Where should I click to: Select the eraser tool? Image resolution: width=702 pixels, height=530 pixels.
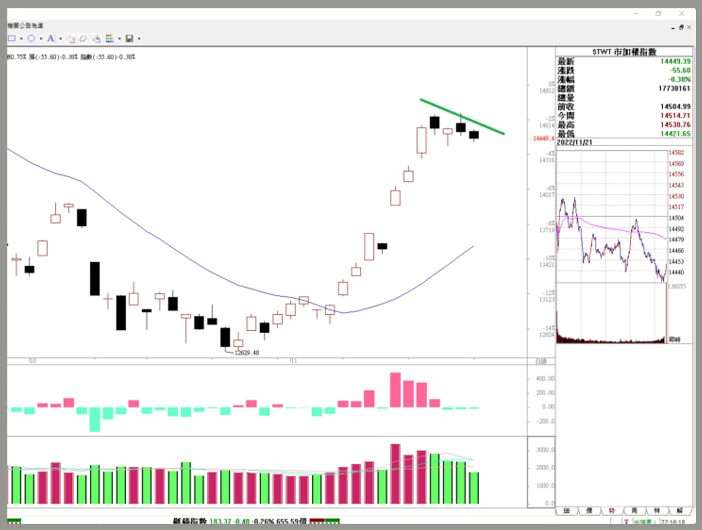[83, 38]
